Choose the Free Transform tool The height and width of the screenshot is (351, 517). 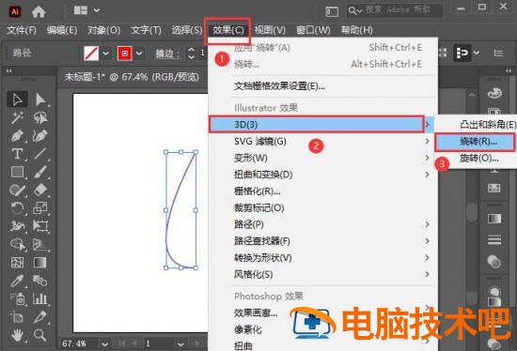point(40,226)
